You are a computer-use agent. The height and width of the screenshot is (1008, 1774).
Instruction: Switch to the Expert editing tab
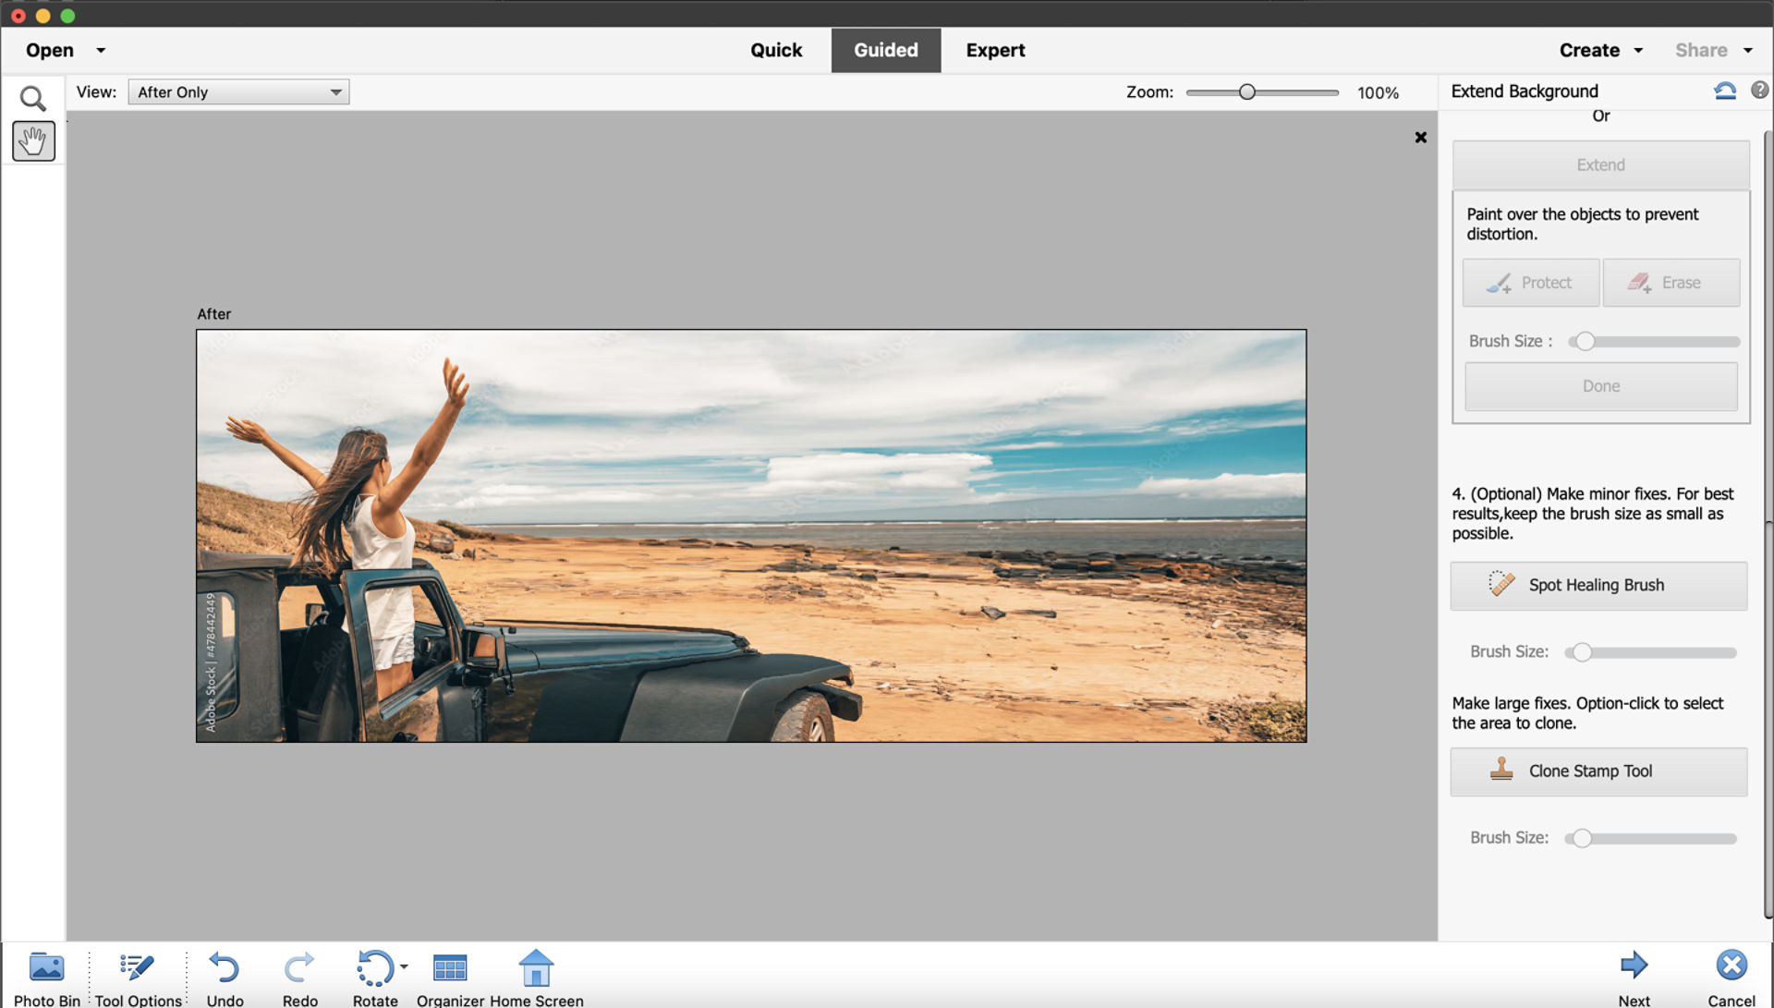point(995,50)
